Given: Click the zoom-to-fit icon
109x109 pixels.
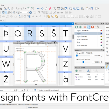Looking at the screenshot, I should pyautogui.click(x=30, y=12).
